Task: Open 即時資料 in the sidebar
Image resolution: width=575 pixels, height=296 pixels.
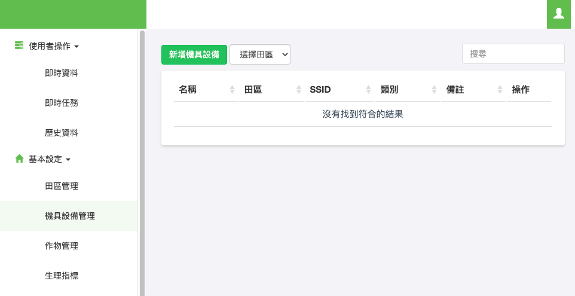Action: click(x=62, y=73)
